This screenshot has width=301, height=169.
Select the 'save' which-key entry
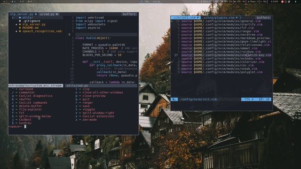pyautogui.click(x=86, y=106)
